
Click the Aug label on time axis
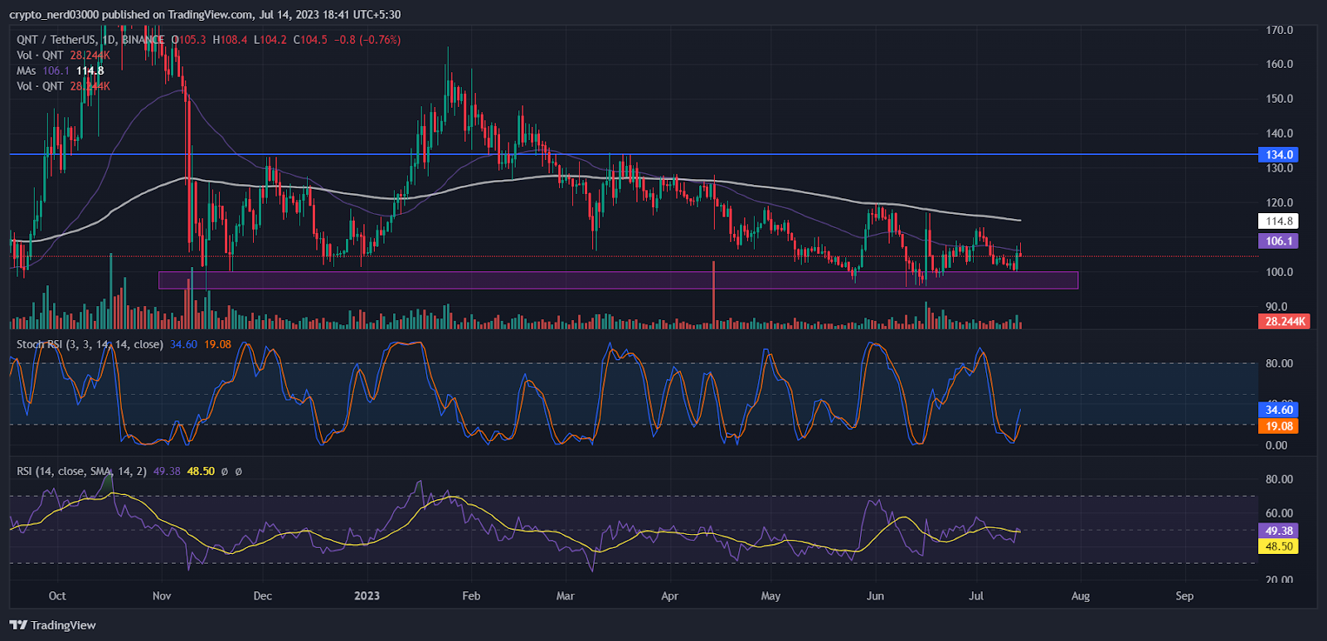click(x=1080, y=596)
